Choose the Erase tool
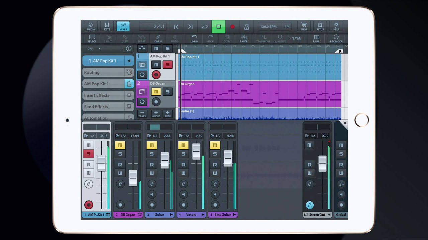The height and width of the screenshot is (240, 428). (141, 39)
